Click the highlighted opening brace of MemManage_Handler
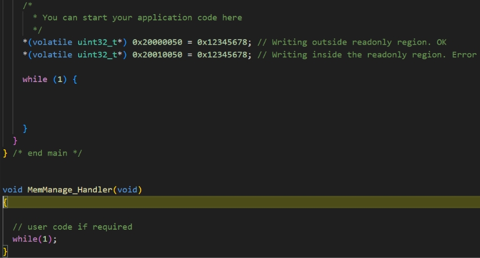This screenshot has width=480, height=258. [5, 202]
